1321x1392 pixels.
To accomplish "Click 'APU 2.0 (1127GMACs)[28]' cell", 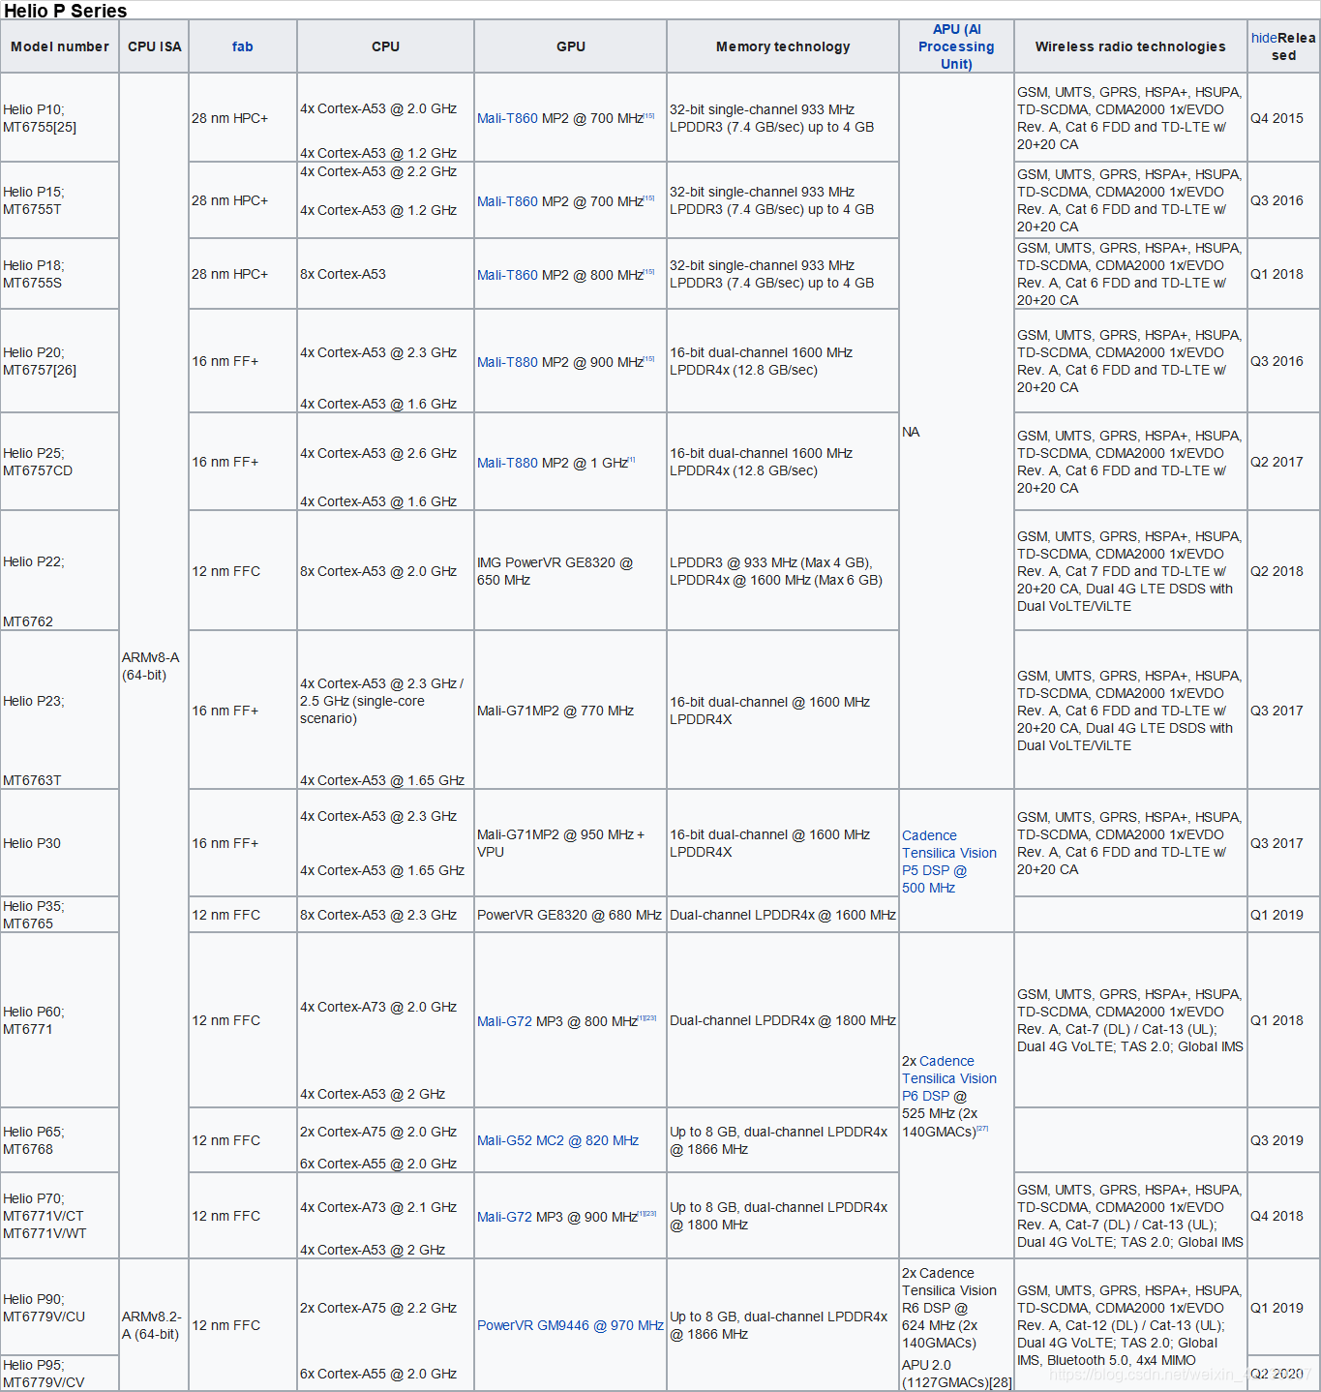I will pos(956,1374).
